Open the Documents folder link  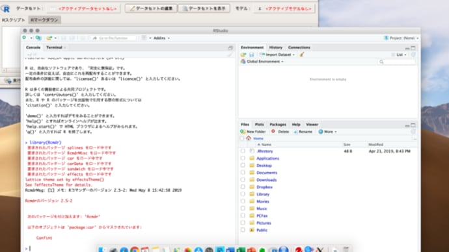pyautogui.click(x=267, y=173)
